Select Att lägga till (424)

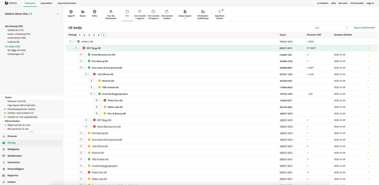pos(17,50)
